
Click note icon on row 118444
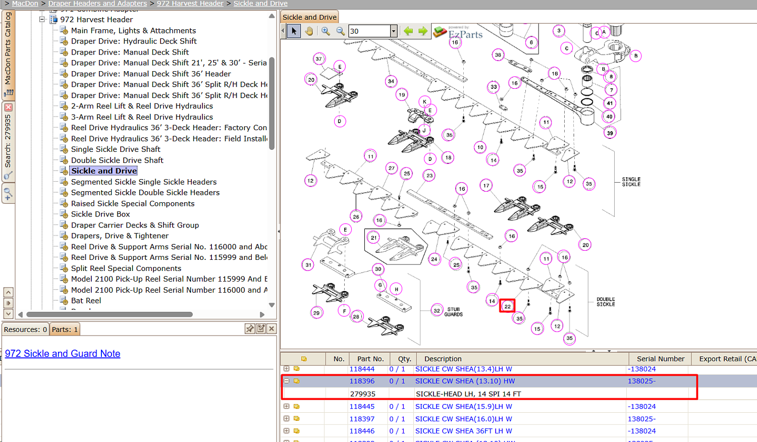click(x=296, y=369)
